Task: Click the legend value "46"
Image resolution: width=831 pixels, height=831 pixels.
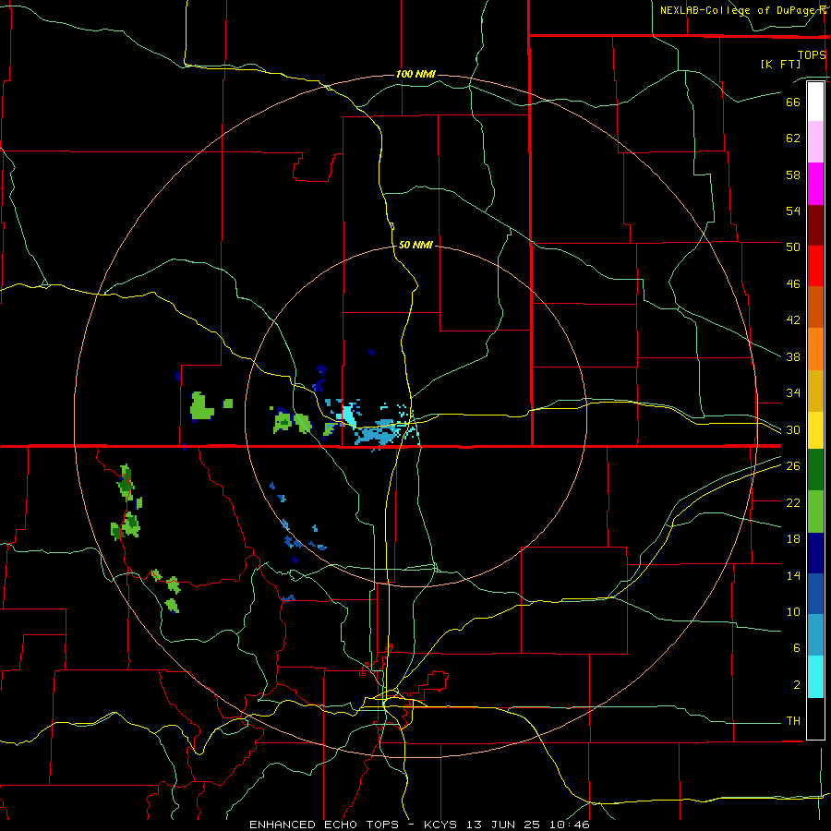Action: tap(793, 284)
